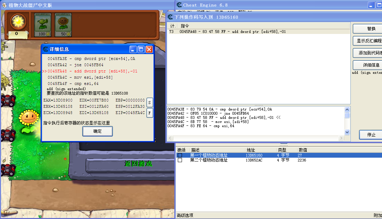Click the left arrow of the horizontal scrollbar

click(170, 138)
